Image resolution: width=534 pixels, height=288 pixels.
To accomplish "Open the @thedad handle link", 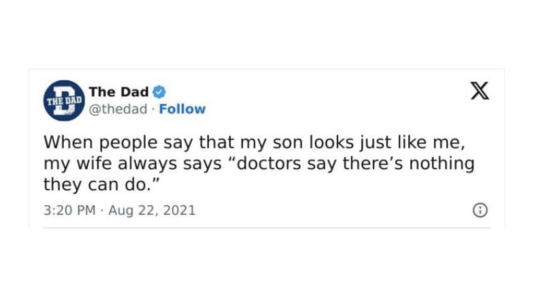I will 118,109.
